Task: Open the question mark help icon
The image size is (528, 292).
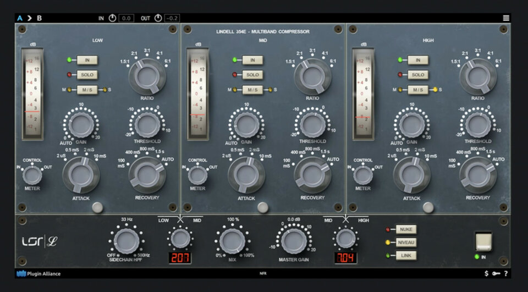Action: (x=506, y=273)
